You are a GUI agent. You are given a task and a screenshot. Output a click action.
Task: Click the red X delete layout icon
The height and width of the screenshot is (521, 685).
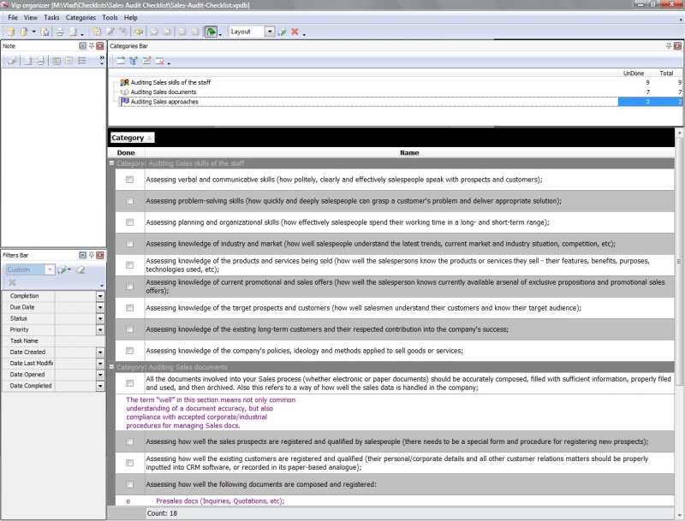295,32
